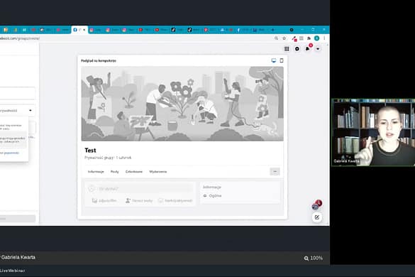
Task: Switch preview to desktop view icon
Action: point(274,60)
